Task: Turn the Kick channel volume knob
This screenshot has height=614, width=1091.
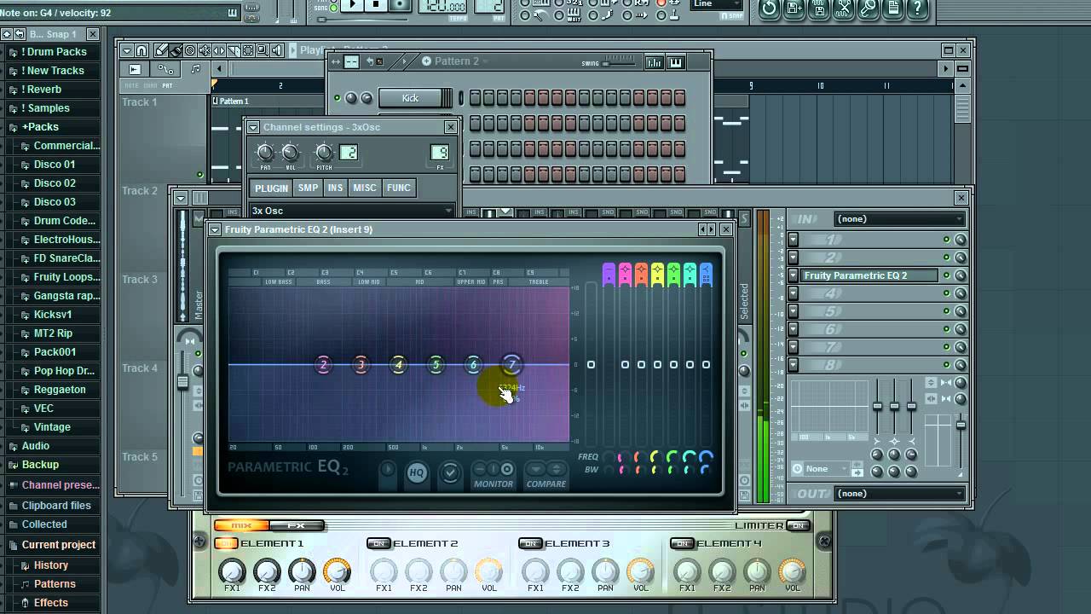Action: tap(367, 98)
